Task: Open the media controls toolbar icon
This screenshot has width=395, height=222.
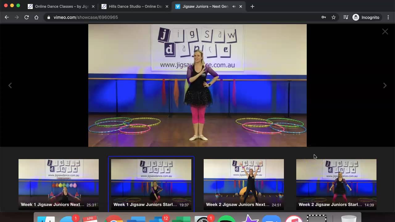Action: [346, 17]
